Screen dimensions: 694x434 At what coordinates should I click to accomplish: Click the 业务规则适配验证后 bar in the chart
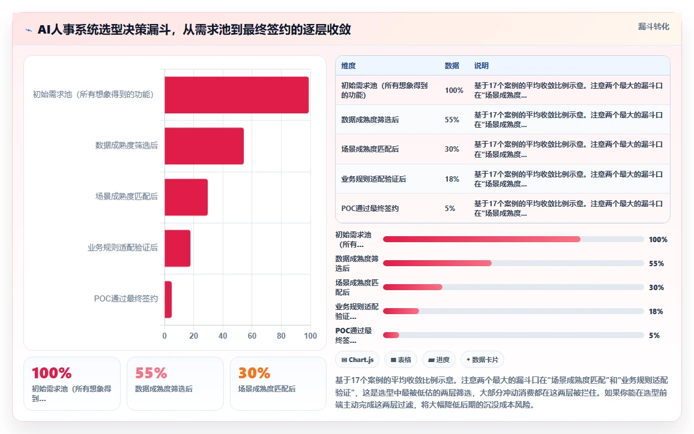(x=178, y=248)
